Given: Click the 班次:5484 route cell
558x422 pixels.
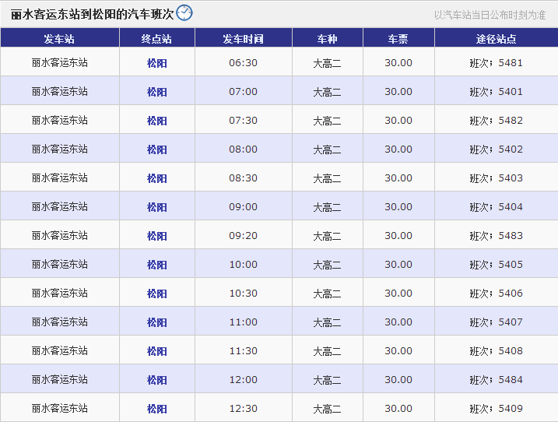Looking at the screenshot, I should (x=496, y=380).
